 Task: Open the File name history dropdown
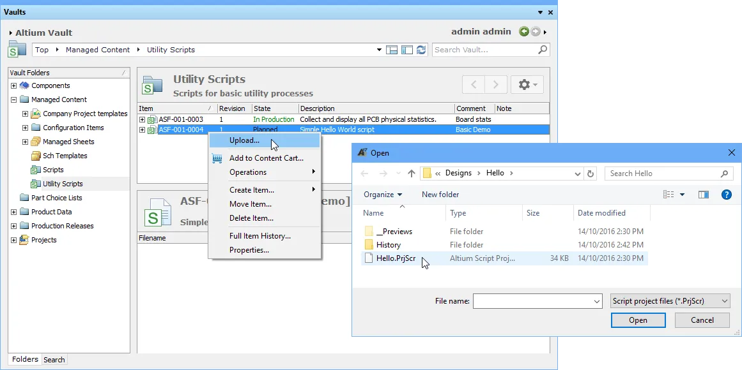597,301
